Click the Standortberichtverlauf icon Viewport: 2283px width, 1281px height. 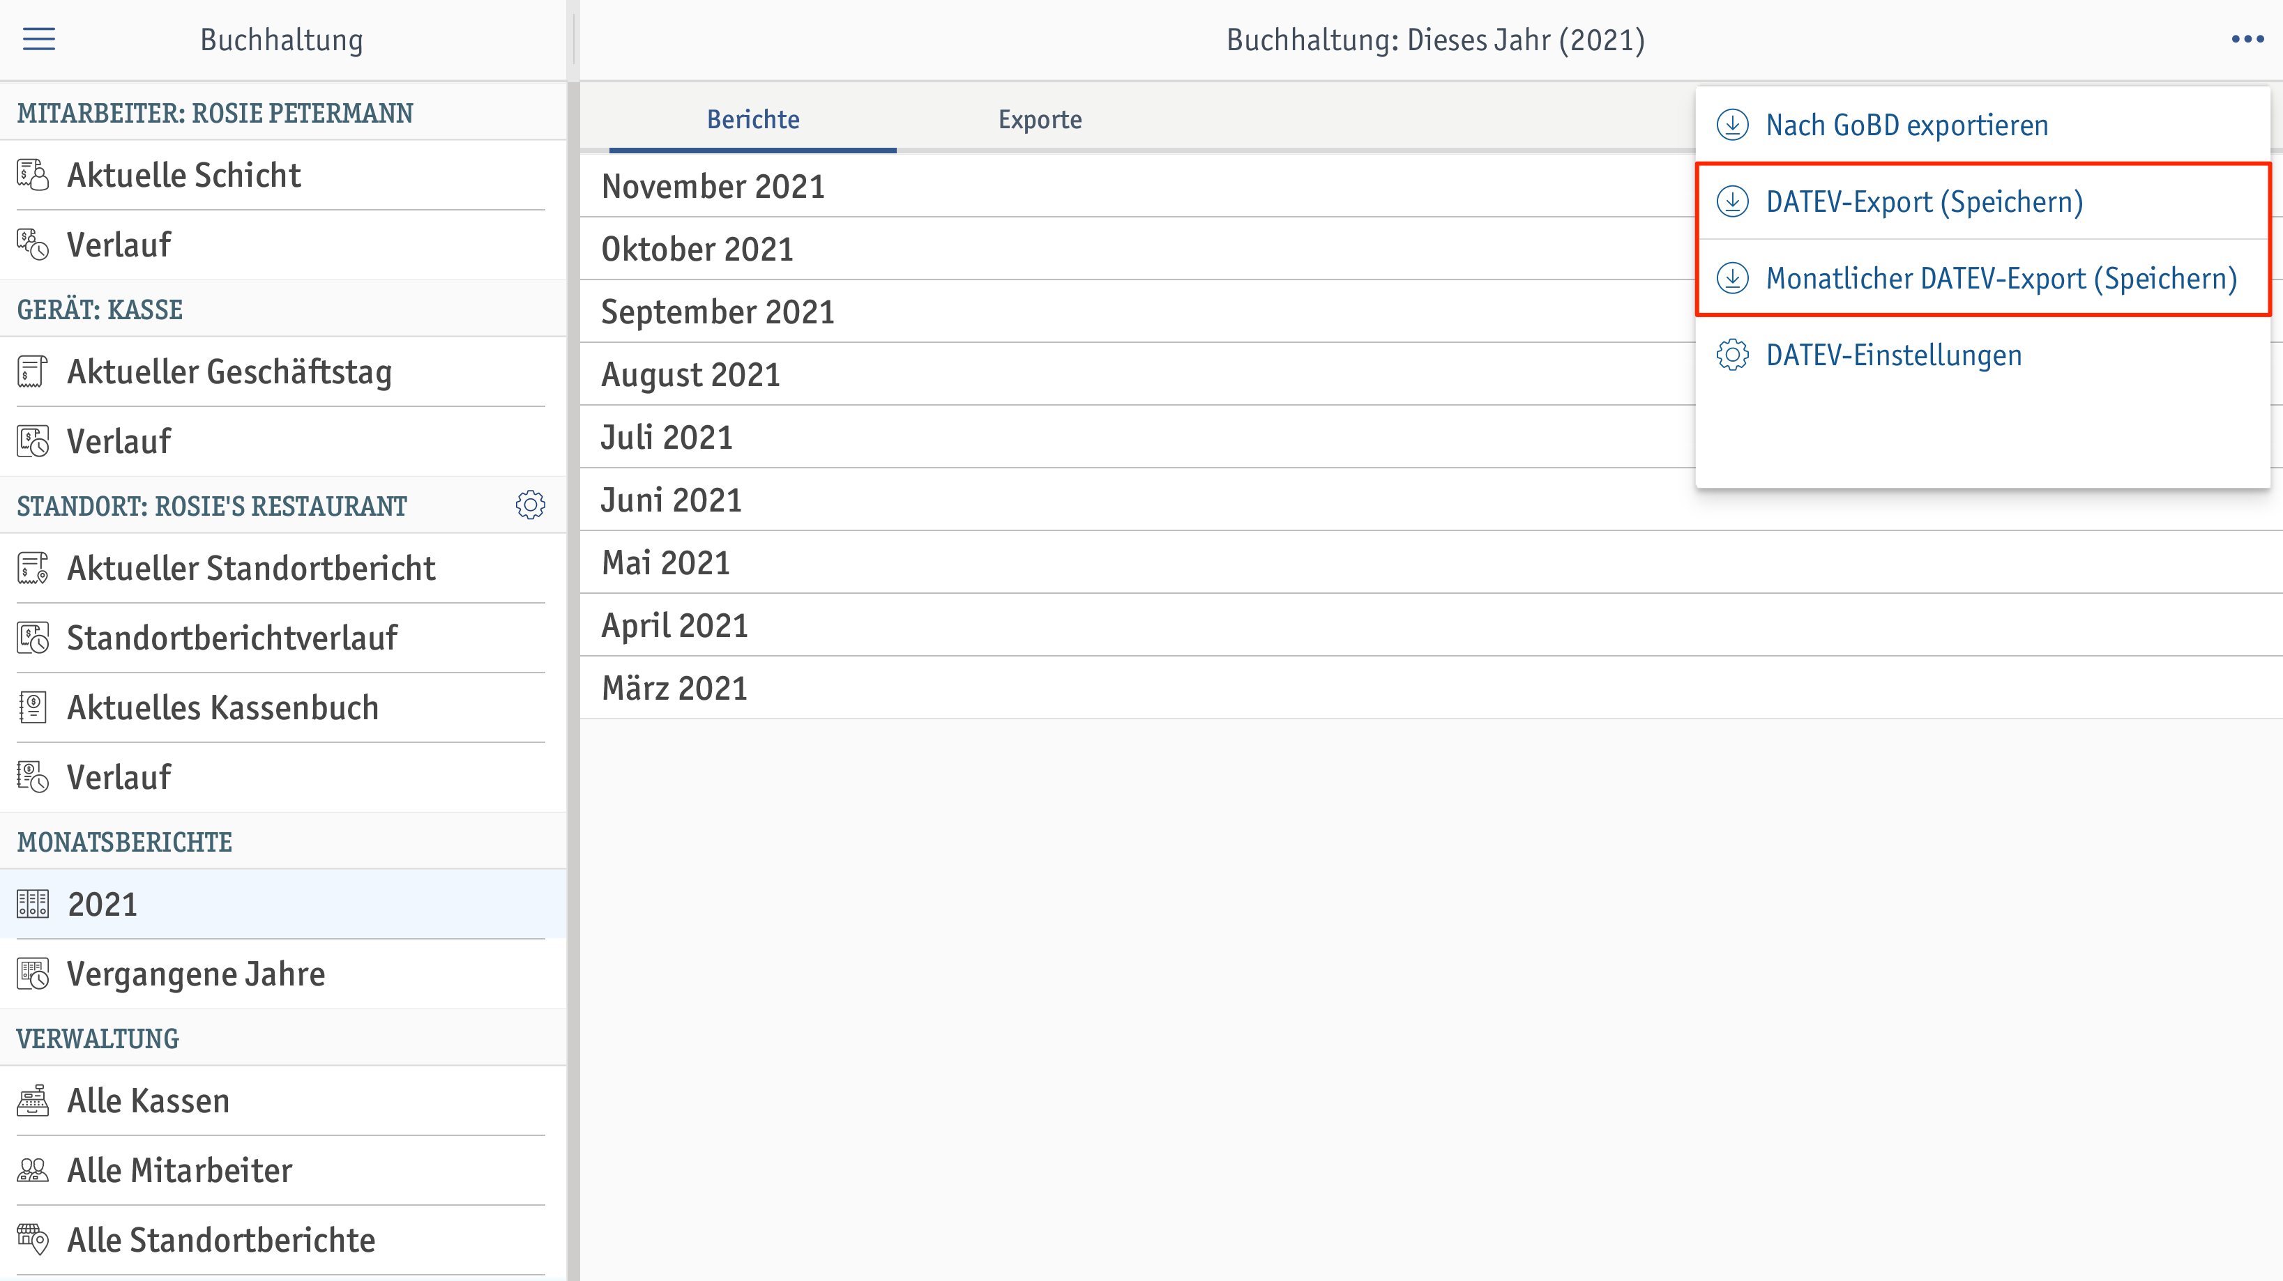33,638
